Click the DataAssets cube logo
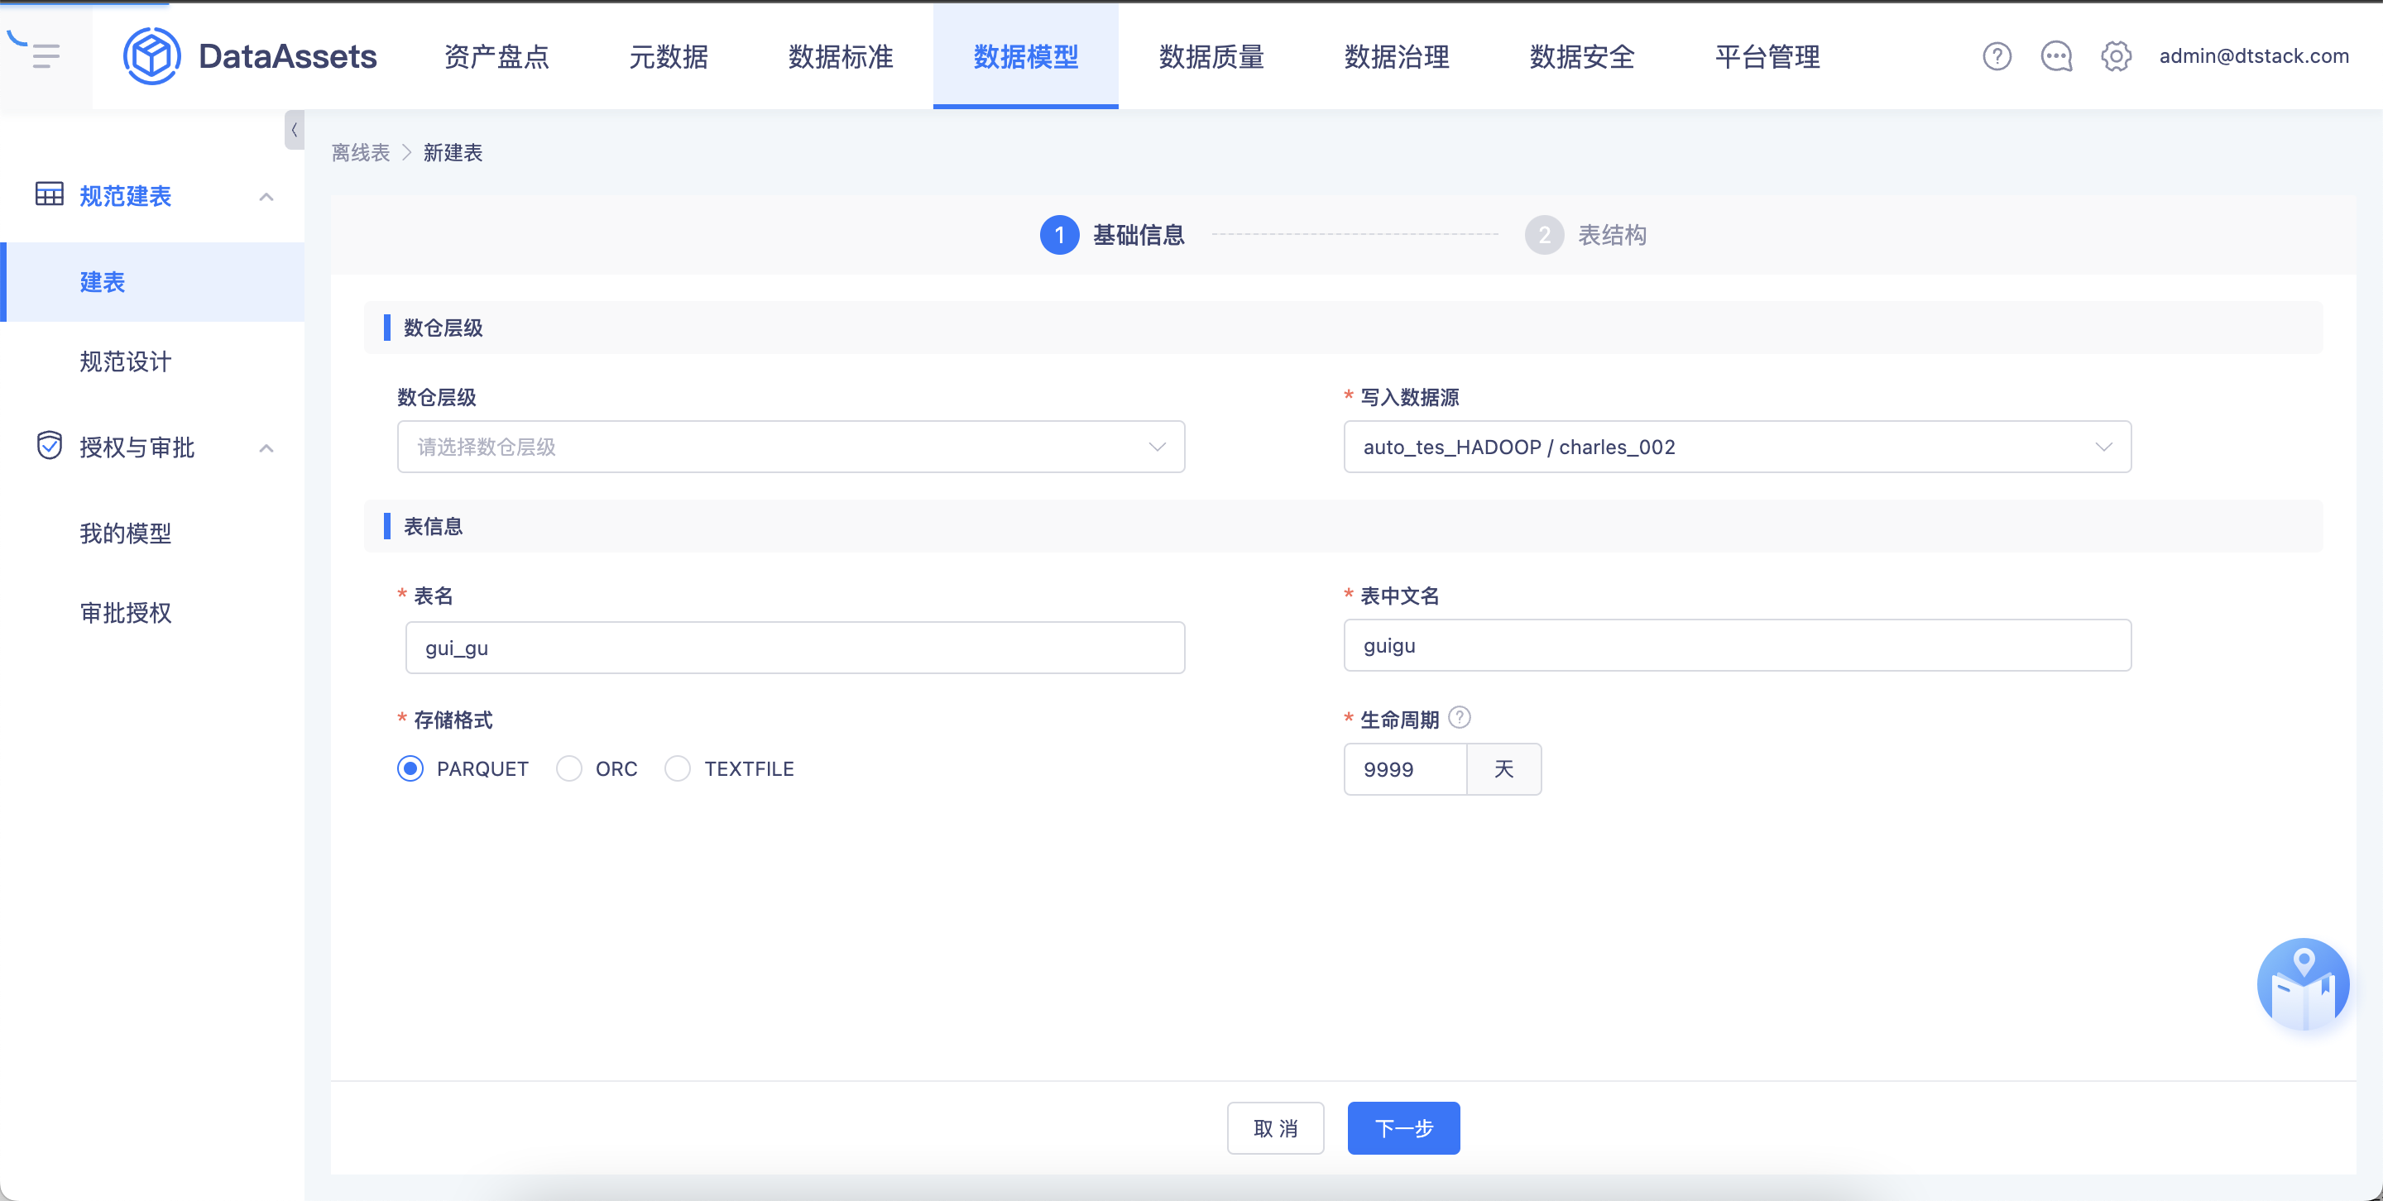This screenshot has height=1201, width=2383. [x=151, y=56]
